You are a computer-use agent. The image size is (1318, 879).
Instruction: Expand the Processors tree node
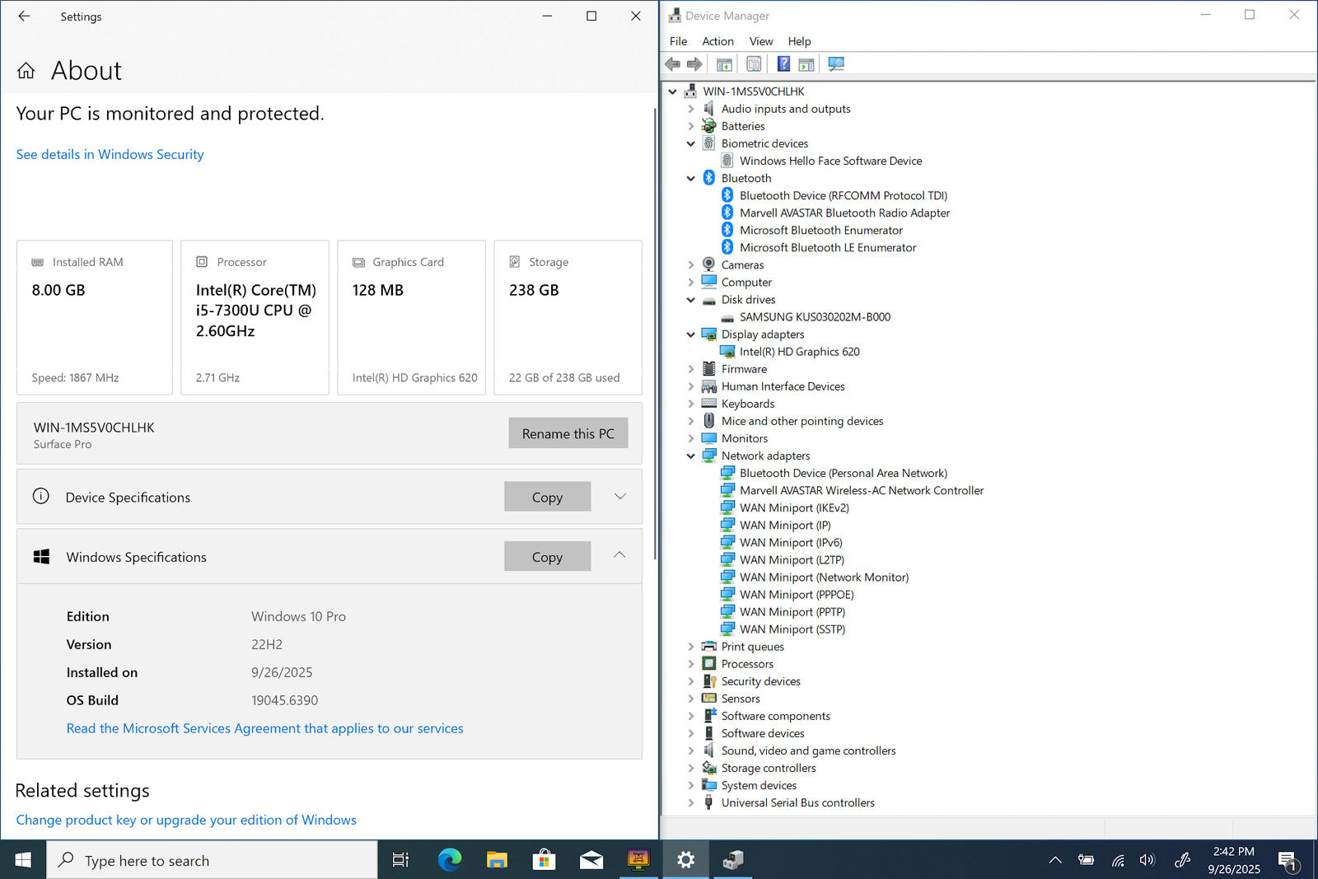click(x=690, y=664)
